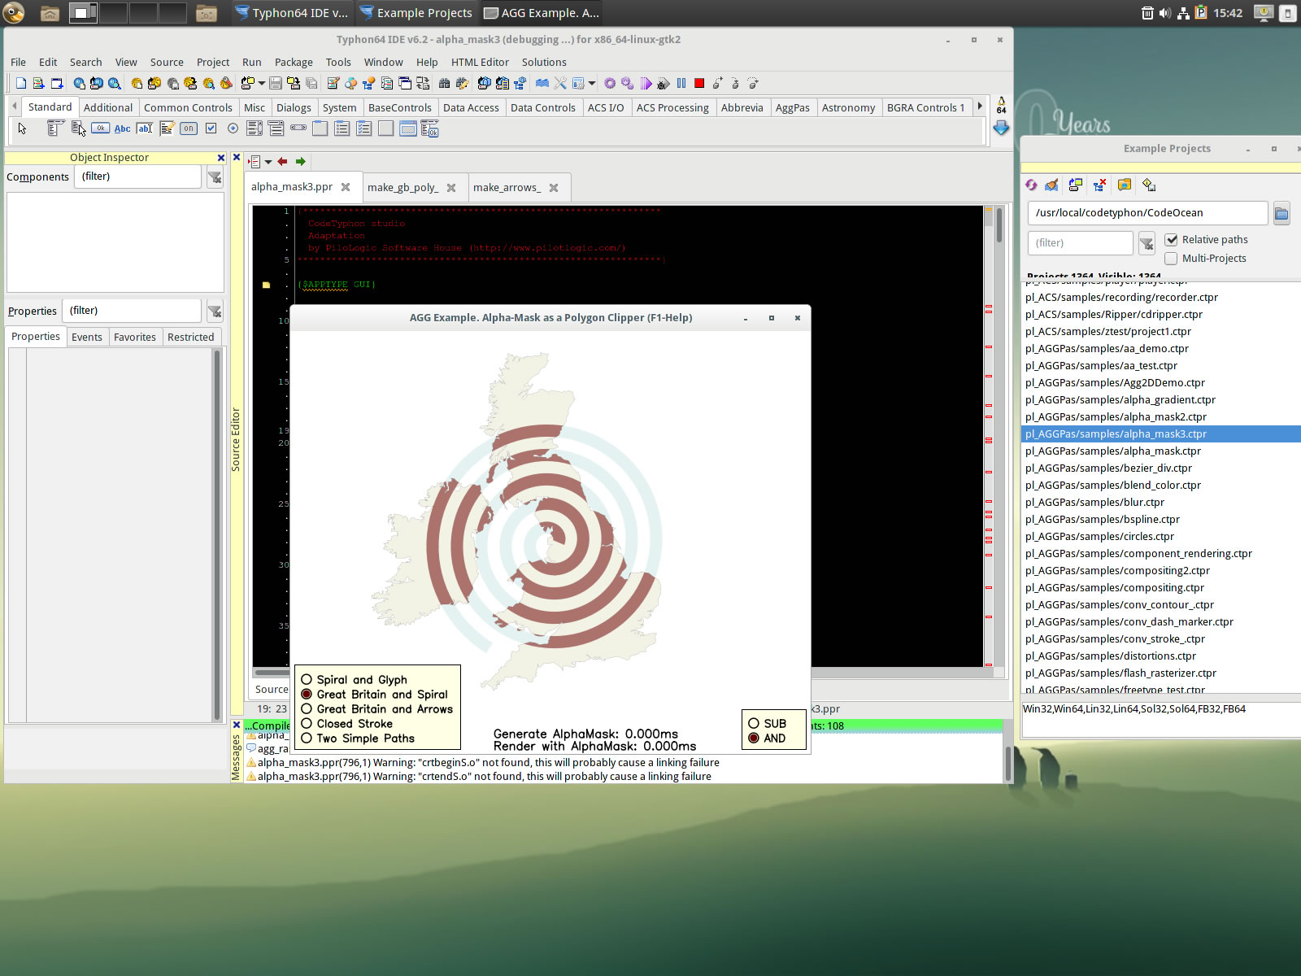1301x976 pixels.
Task: Click the Properties filter input field
Action: [x=132, y=311]
